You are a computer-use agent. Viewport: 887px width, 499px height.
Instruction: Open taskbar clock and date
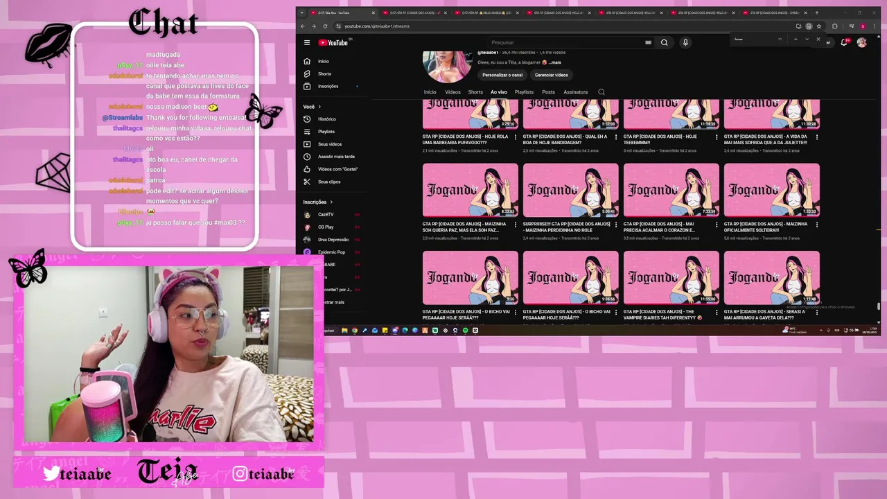869,331
